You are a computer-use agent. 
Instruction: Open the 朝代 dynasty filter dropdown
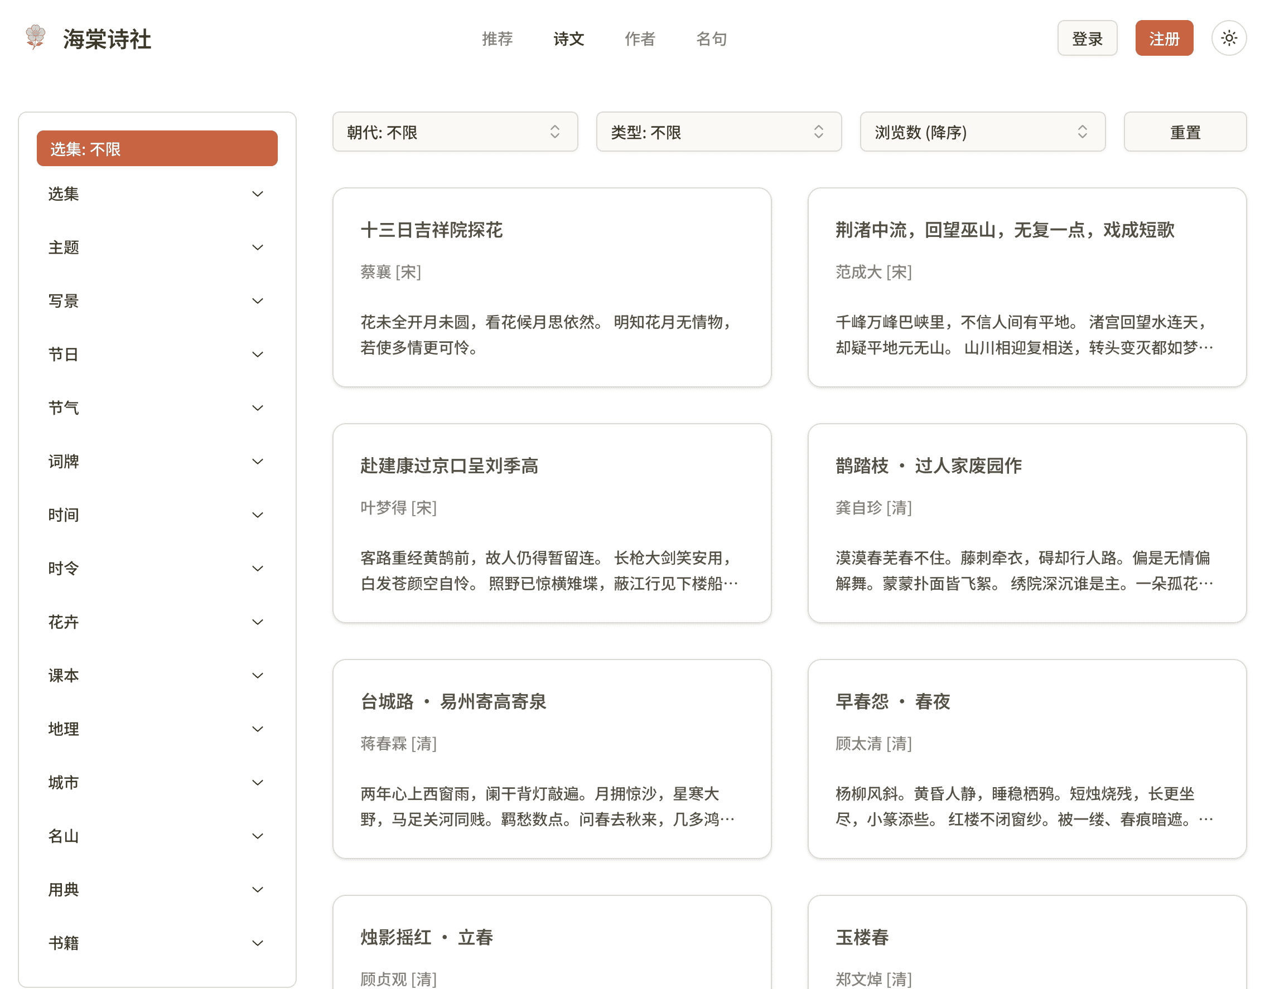pyautogui.click(x=455, y=132)
